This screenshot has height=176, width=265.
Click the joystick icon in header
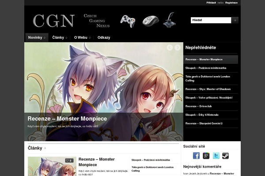point(169,20)
